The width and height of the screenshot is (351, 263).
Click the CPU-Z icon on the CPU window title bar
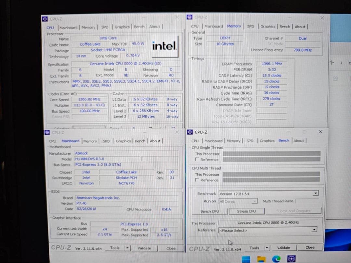pyautogui.click(x=44, y=19)
